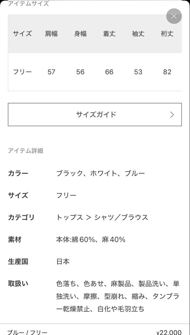The height and width of the screenshot is (335, 190).
Task: Click the 裄丈 column label
Action: (167, 34)
